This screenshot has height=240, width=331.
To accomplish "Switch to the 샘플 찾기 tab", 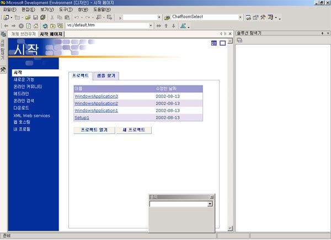I will (x=106, y=75).
